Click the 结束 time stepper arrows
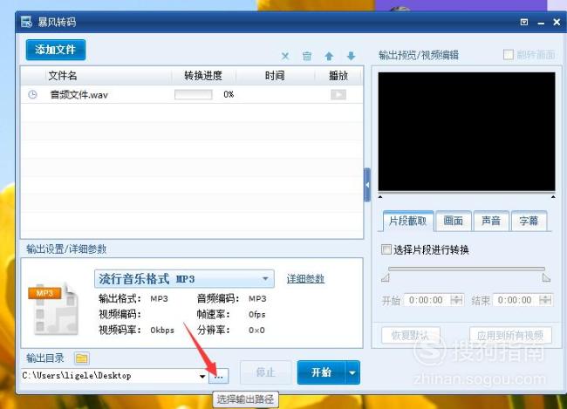 (x=545, y=300)
